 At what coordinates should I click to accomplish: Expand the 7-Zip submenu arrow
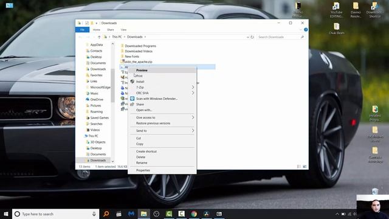click(x=193, y=87)
